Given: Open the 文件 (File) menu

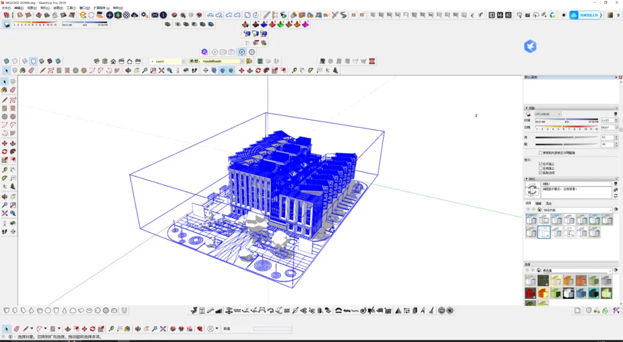Looking at the screenshot, I should (x=6, y=8).
